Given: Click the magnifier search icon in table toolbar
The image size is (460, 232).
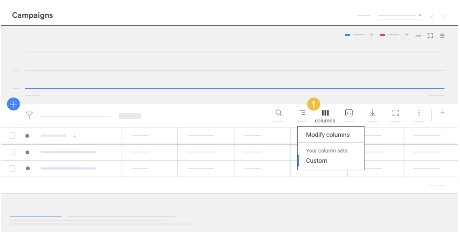Looking at the screenshot, I should pyautogui.click(x=278, y=113).
